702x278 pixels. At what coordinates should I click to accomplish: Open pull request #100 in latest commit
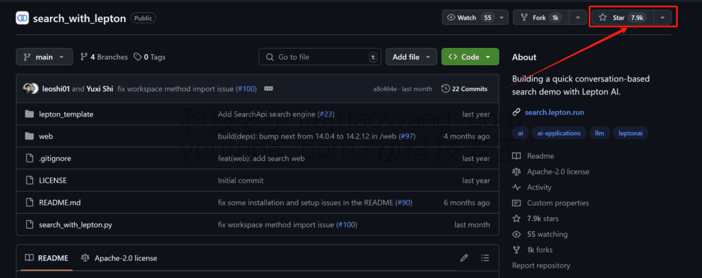(247, 88)
